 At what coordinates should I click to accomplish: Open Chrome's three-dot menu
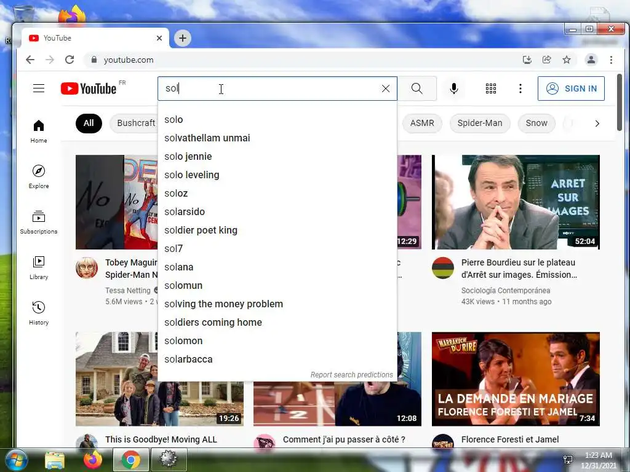[611, 60]
